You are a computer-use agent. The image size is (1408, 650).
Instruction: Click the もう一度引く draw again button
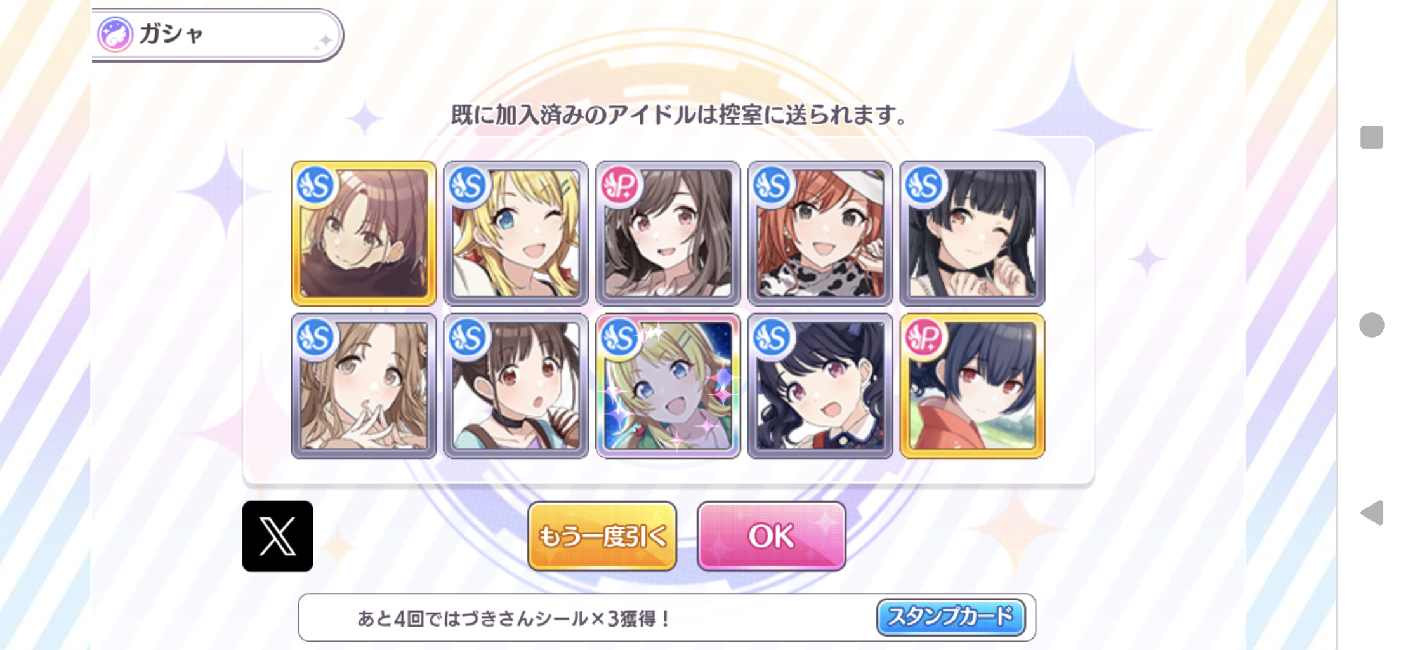tap(602, 536)
